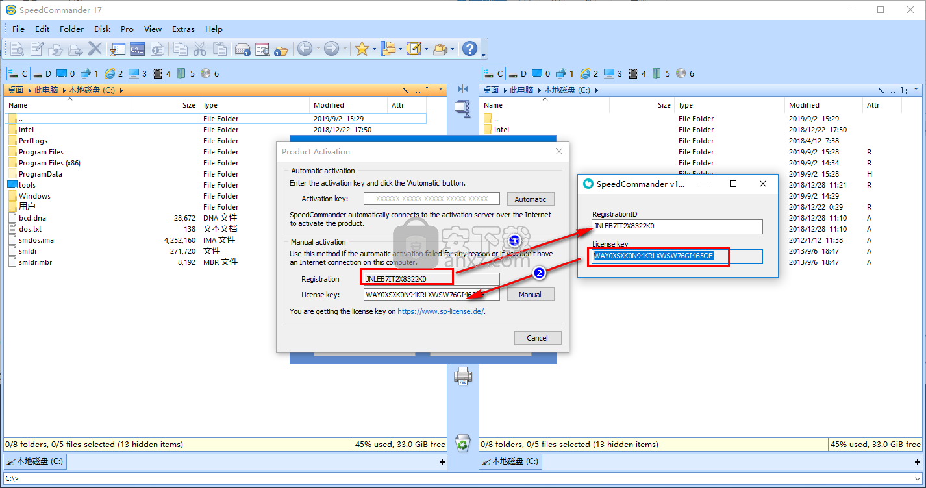Click the Automatic activation button
The width and height of the screenshot is (926, 488).
pyautogui.click(x=530, y=199)
